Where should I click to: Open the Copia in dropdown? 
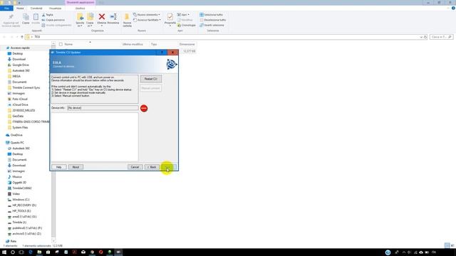tap(90, 21)
